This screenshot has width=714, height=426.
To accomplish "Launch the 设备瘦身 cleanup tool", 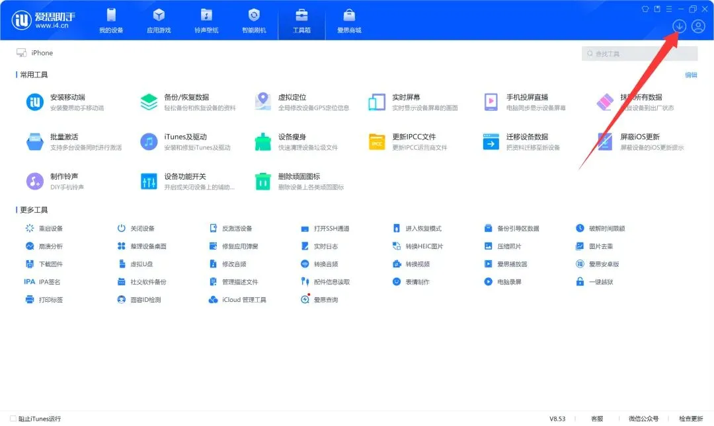I will coord(296,141).
